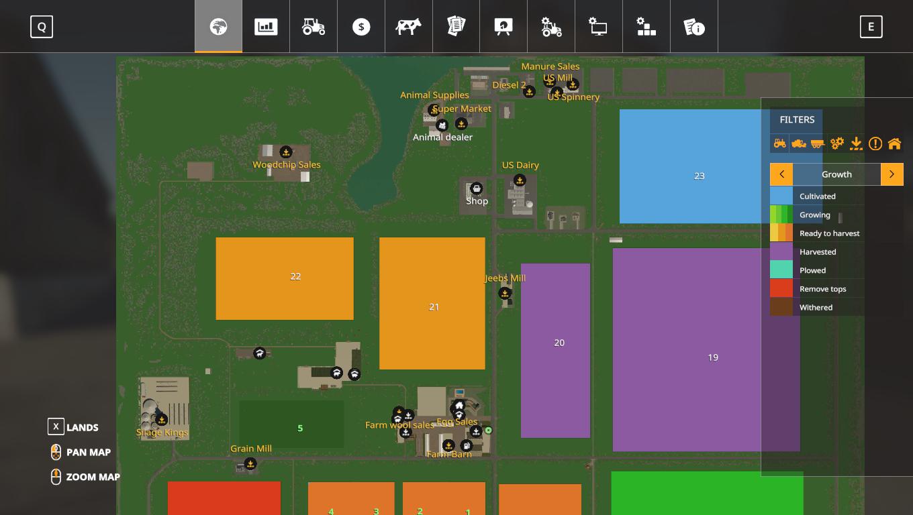The width and height of the screenshot is (913, 515).
Task: Open the Animals cow tab
Action: pos(408,27)
